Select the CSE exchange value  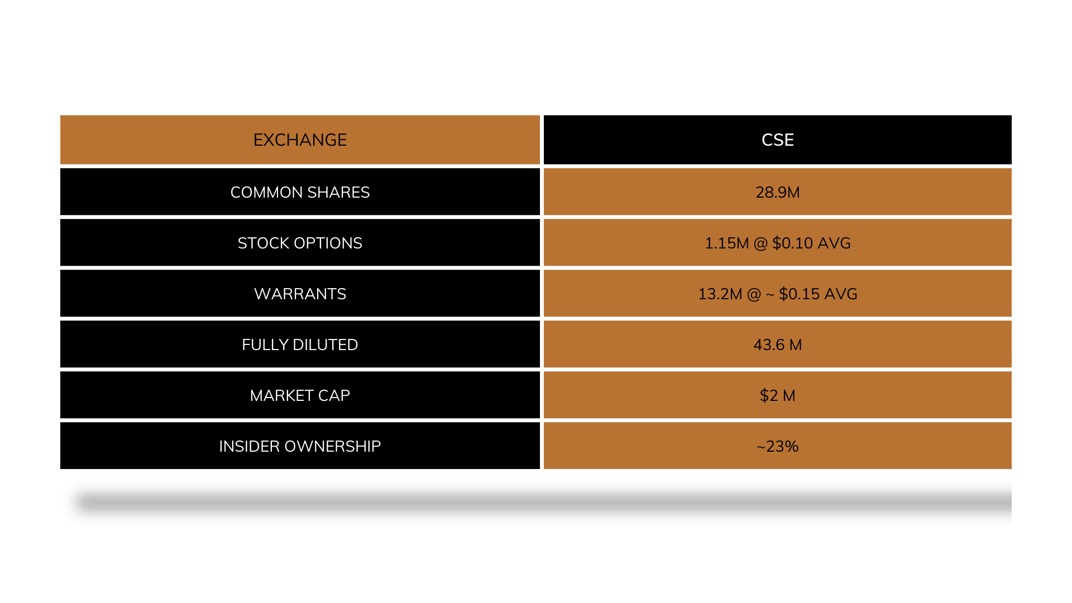coord(777,140)
